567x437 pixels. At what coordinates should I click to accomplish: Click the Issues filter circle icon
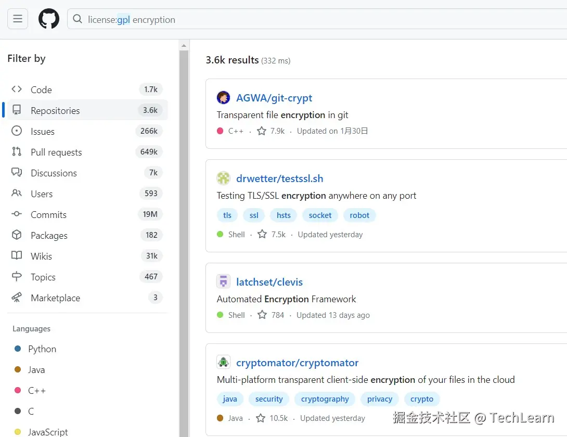[x=17, y=131]
